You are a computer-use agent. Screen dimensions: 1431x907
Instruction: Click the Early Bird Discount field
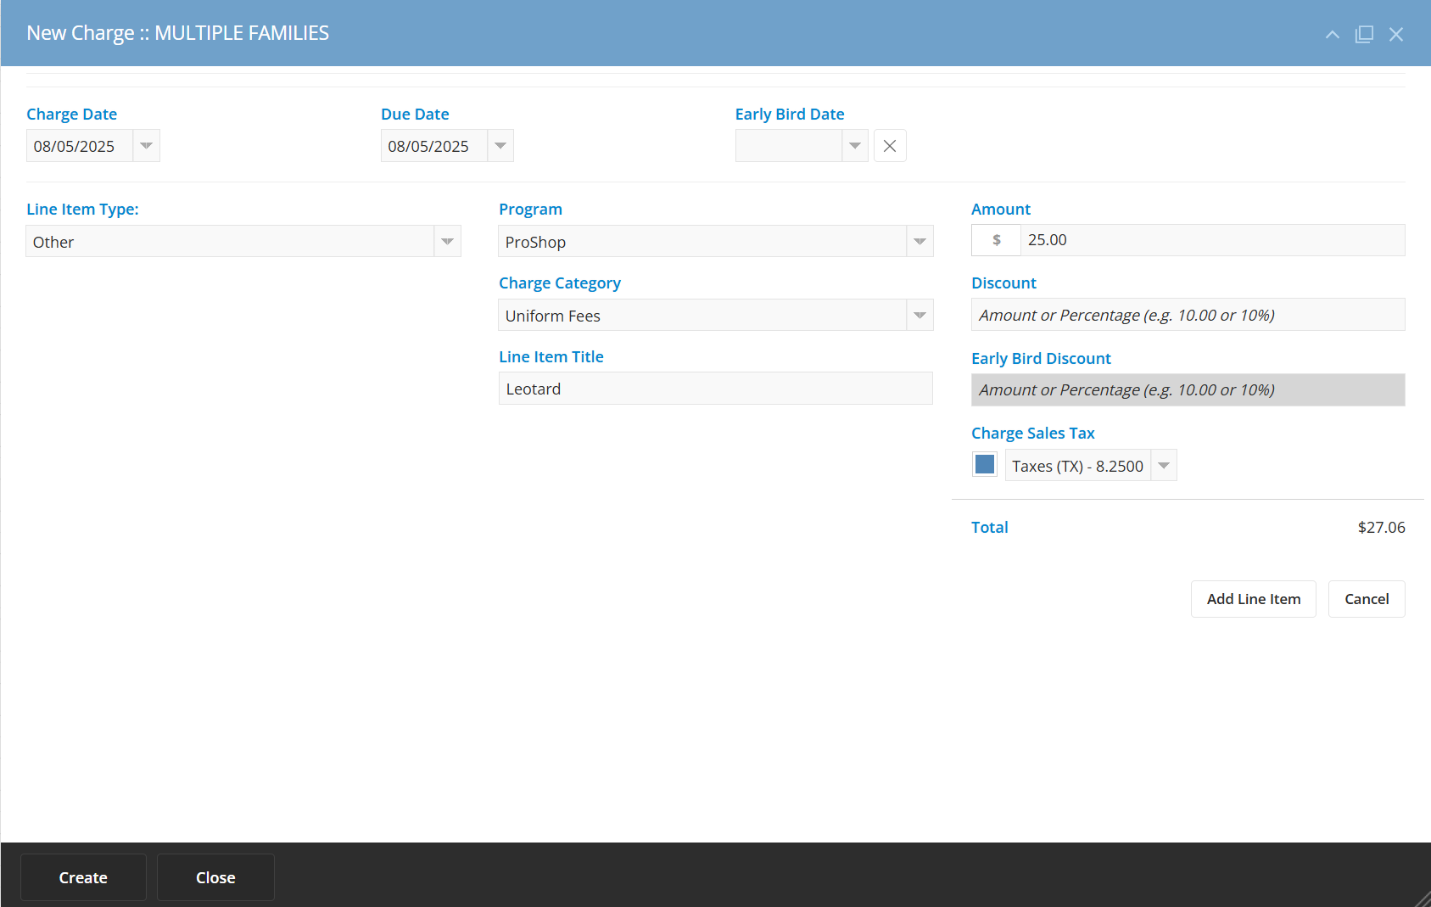(1188, 389)
